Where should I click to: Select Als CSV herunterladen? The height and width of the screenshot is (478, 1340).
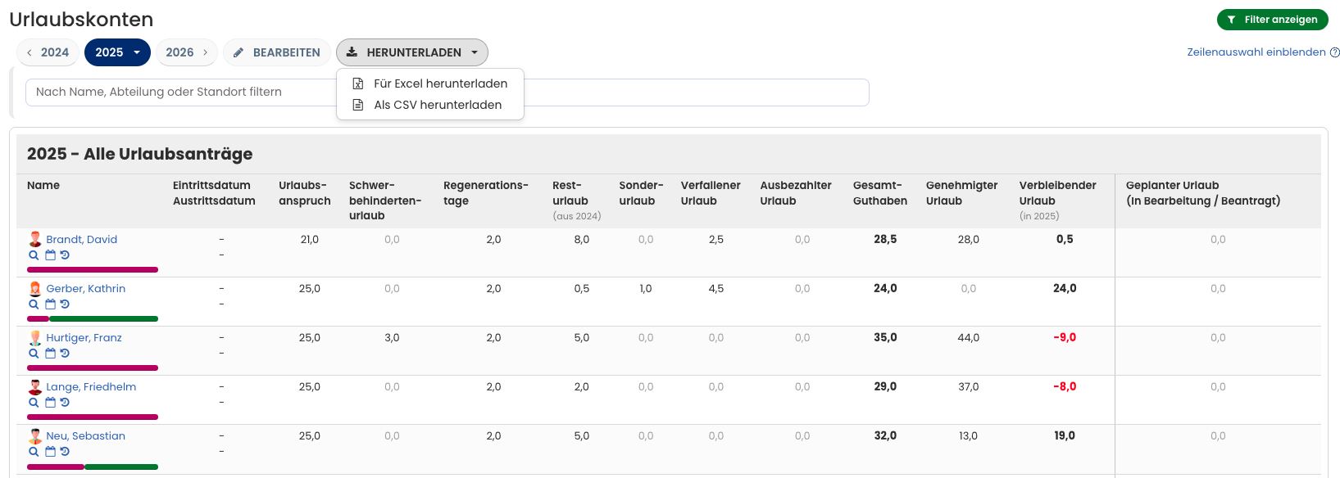[437, 105]
